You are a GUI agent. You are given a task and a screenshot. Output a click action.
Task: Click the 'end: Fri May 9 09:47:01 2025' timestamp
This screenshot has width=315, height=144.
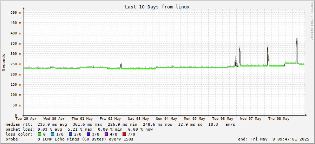[274, 139]
